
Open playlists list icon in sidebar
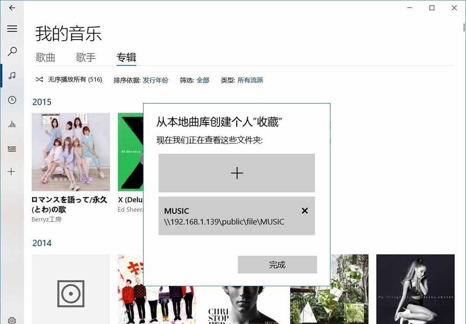tap(12, 149)
